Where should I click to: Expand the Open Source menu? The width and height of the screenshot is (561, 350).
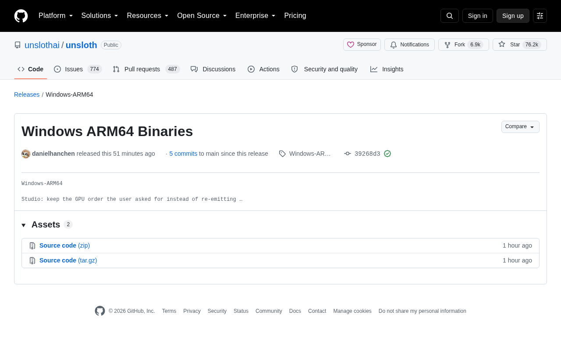[202, 16]
